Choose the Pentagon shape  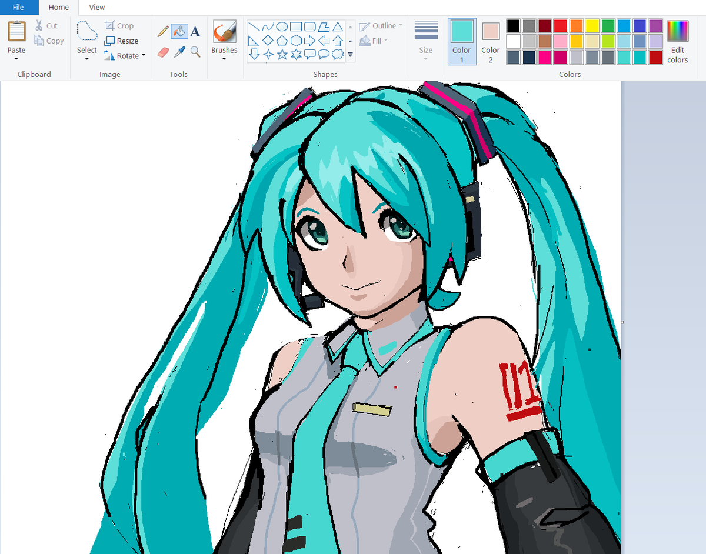point(282,41)
